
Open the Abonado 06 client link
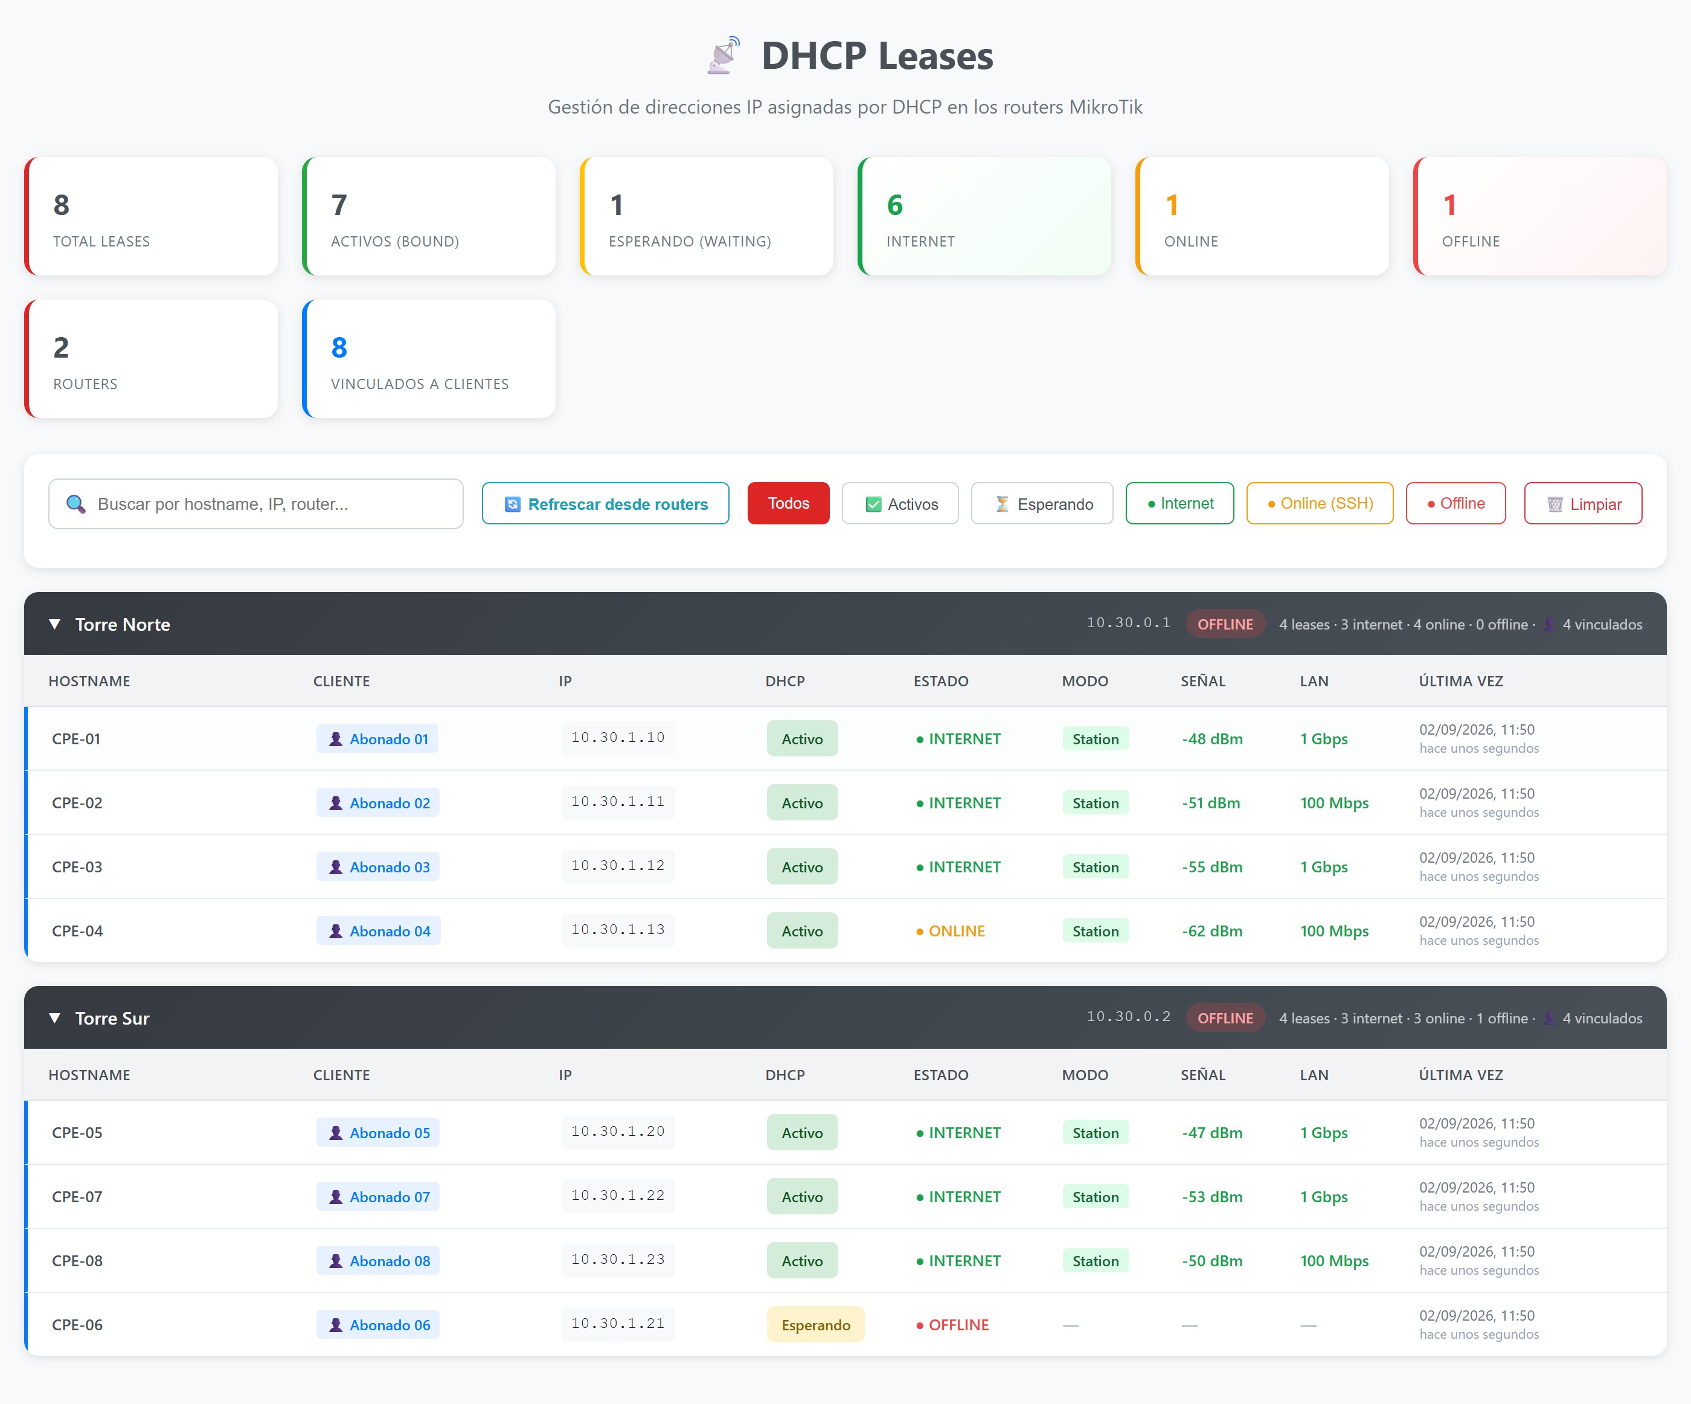(379, 1325)
